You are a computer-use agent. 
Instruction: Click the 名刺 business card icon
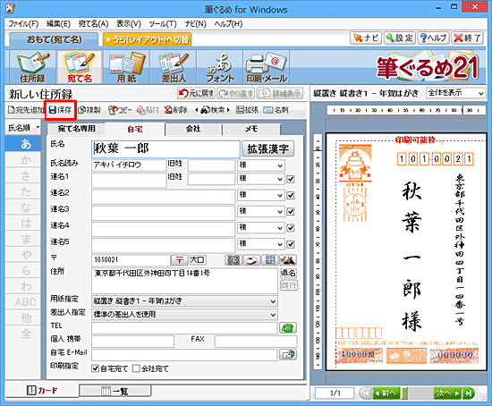(x=276, y=110)
